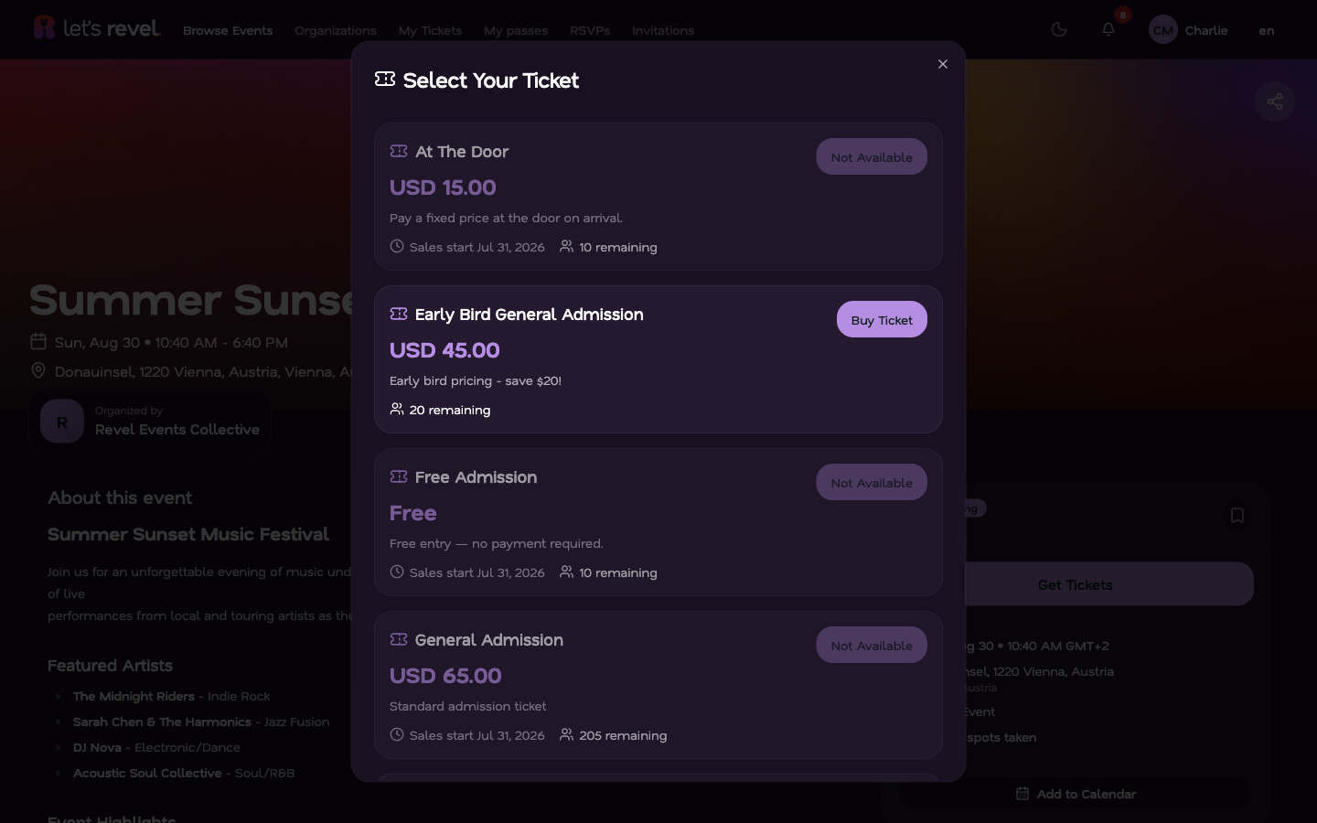
Task: Open the Organizations menu item
Action: point(336,30)
